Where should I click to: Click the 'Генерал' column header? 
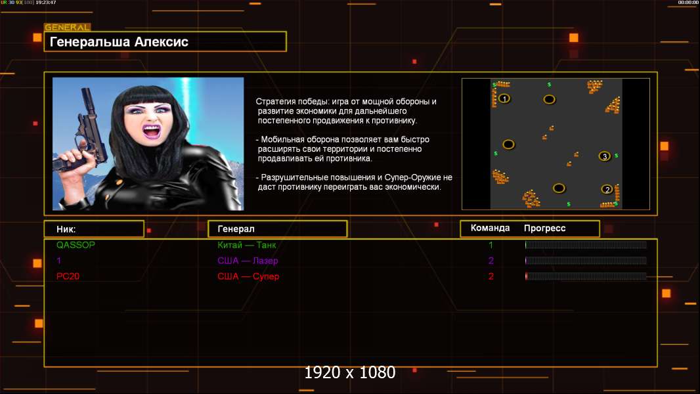pos(278,229)
